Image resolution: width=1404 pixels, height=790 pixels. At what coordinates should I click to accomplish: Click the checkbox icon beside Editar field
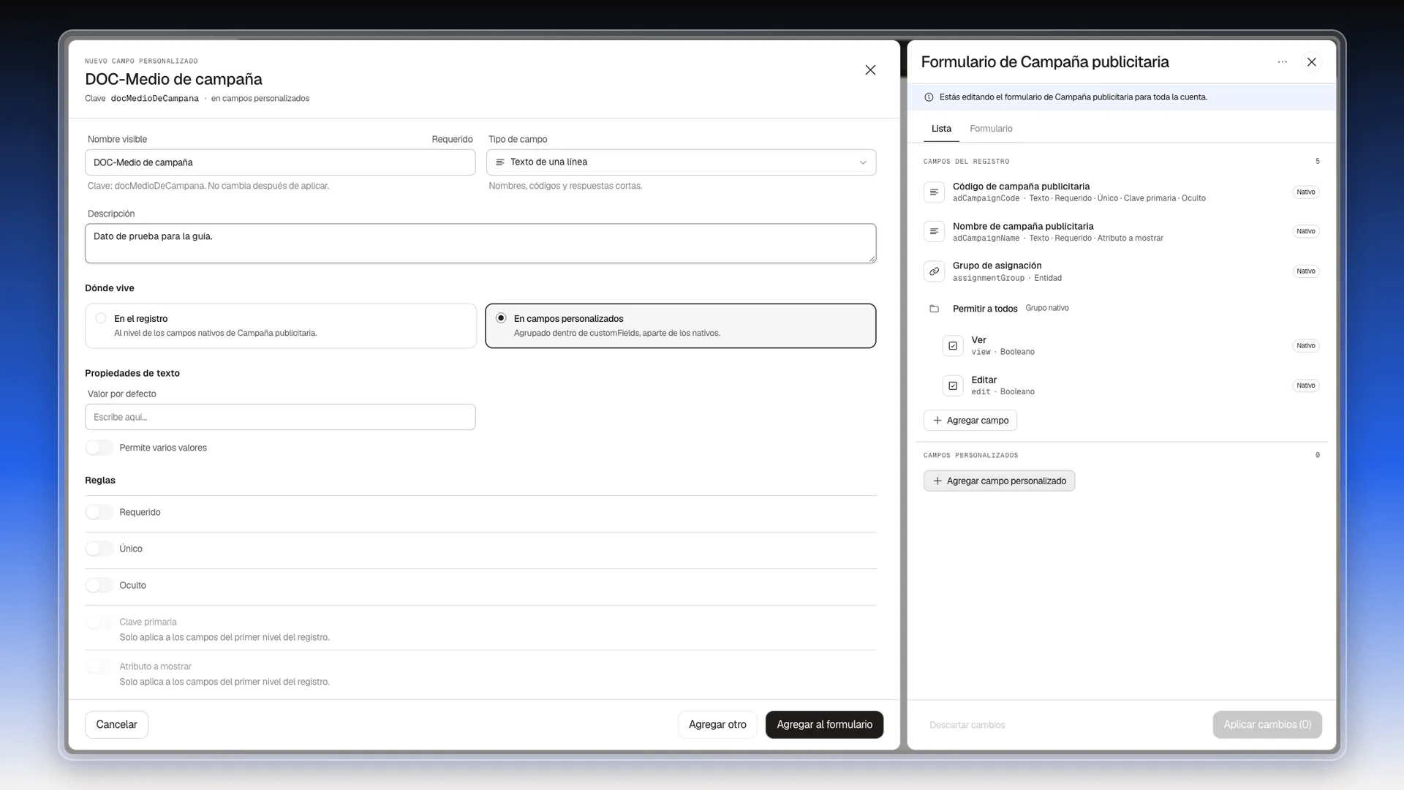pos(953,385)
